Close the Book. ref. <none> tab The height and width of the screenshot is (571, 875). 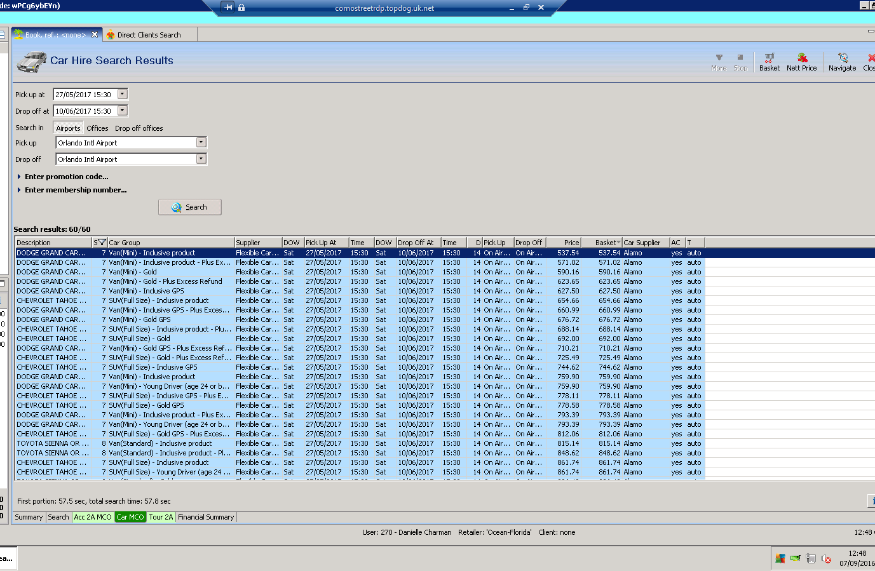coord(95,34)
